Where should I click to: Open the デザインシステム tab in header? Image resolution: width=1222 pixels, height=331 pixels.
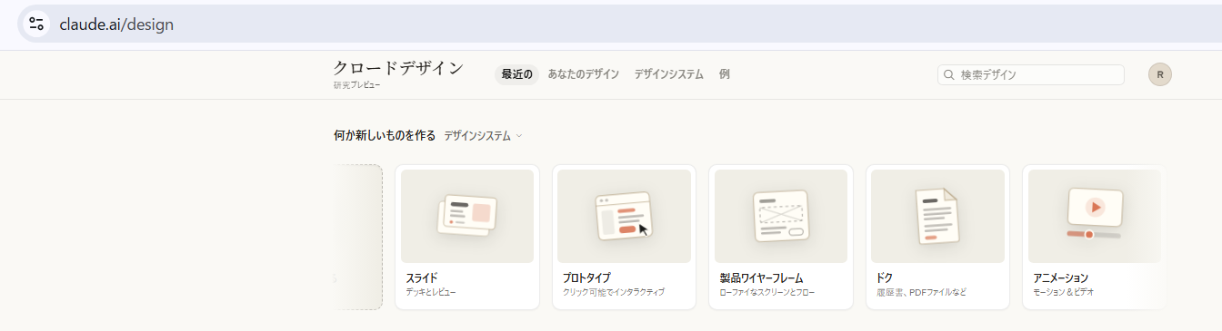pos(668,74)
